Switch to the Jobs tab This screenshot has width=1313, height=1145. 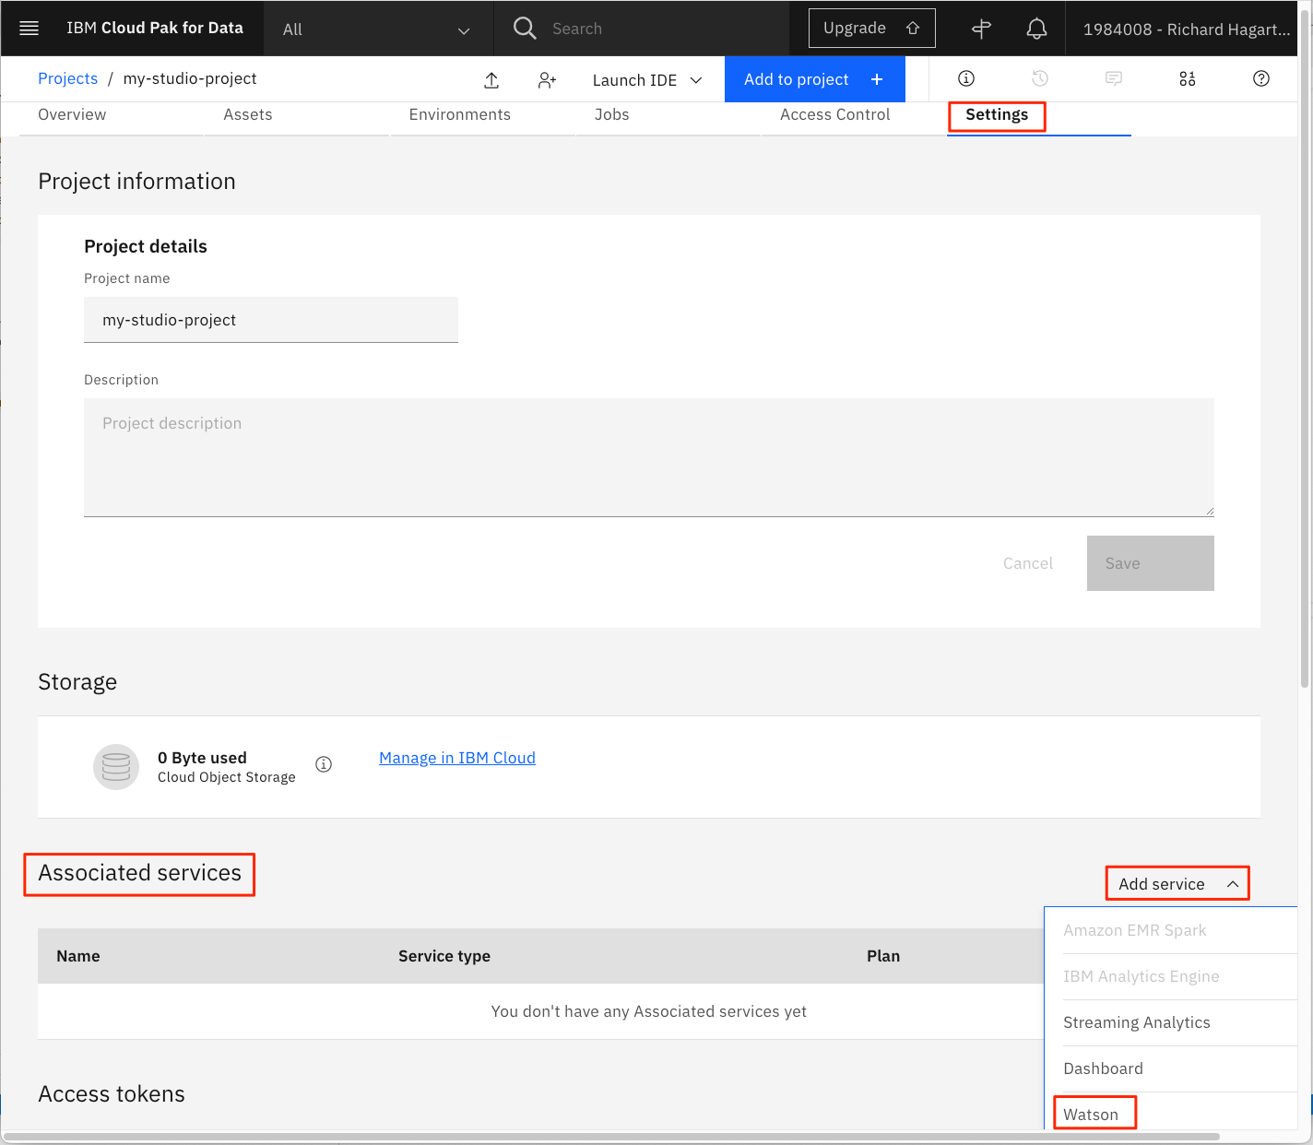click(612, 114)
